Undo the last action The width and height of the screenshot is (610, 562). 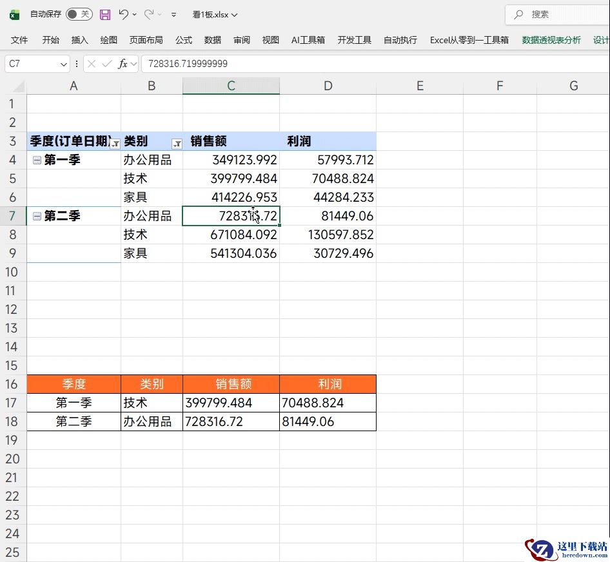[124, 14]
